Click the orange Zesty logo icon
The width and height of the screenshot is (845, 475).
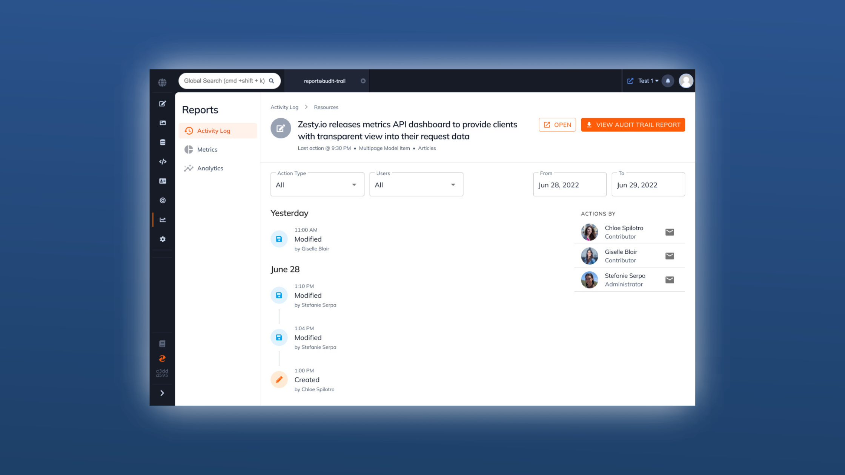click(x=162, y=359)
